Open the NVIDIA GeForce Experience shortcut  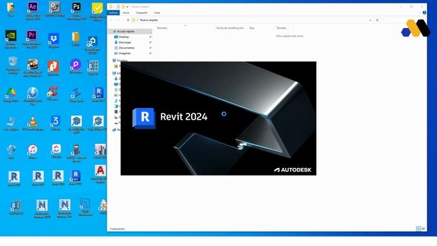click(x=11, y=36)
